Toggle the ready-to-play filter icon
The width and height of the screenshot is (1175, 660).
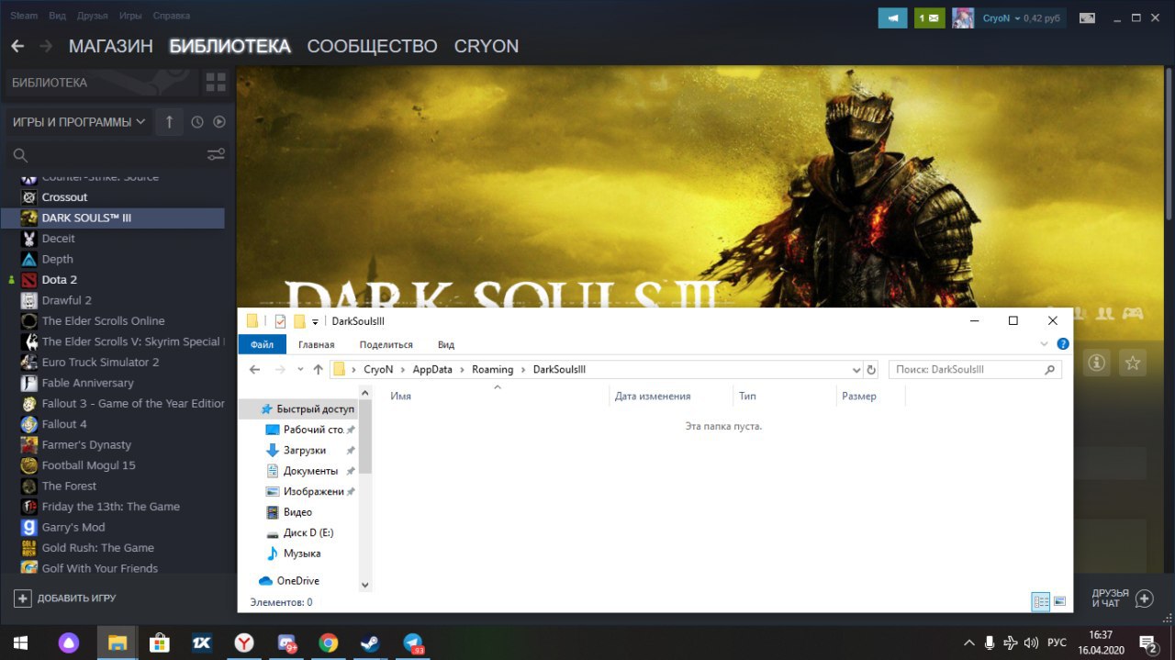(219, 122)
